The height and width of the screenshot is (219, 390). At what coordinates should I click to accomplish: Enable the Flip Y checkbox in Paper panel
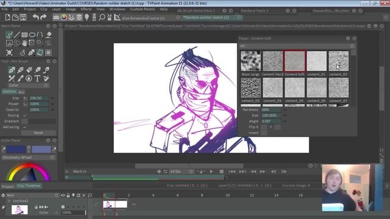coord(277,127)
